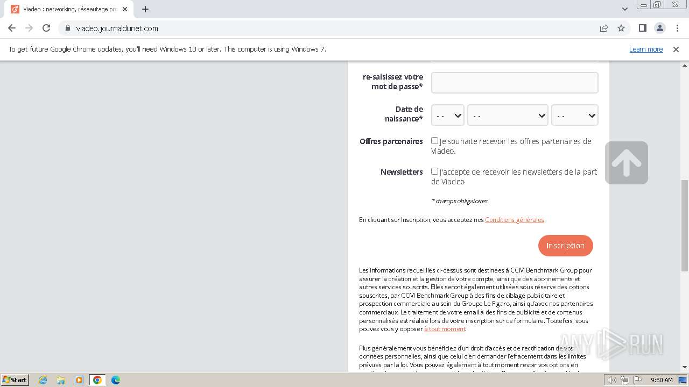The width and height of the screenshot is (689, 387).
Task: Open the Learn more link
Action: click(x=646, y=49)
